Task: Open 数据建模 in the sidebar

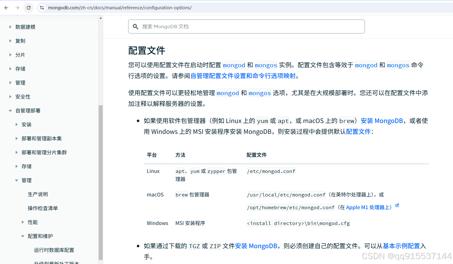Action: (25, 27)
